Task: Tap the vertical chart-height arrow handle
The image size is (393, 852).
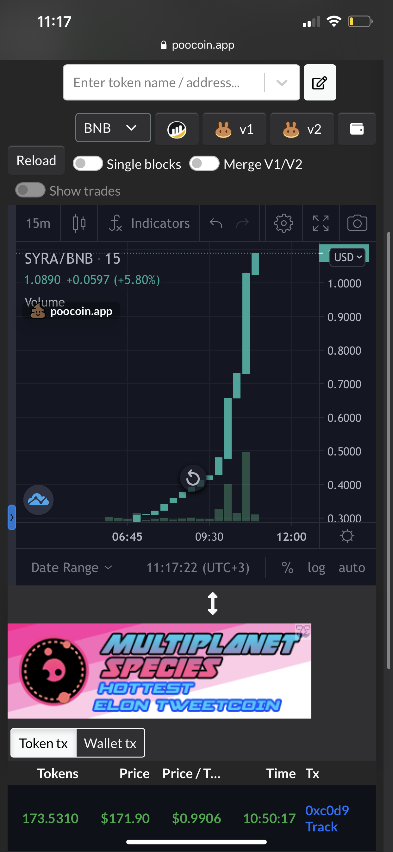Action: (212, 603)
